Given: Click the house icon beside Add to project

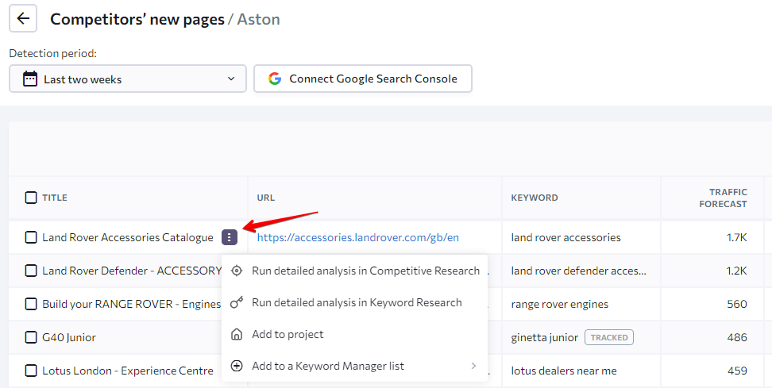Looking at the screenshot, I should point(237,334).
